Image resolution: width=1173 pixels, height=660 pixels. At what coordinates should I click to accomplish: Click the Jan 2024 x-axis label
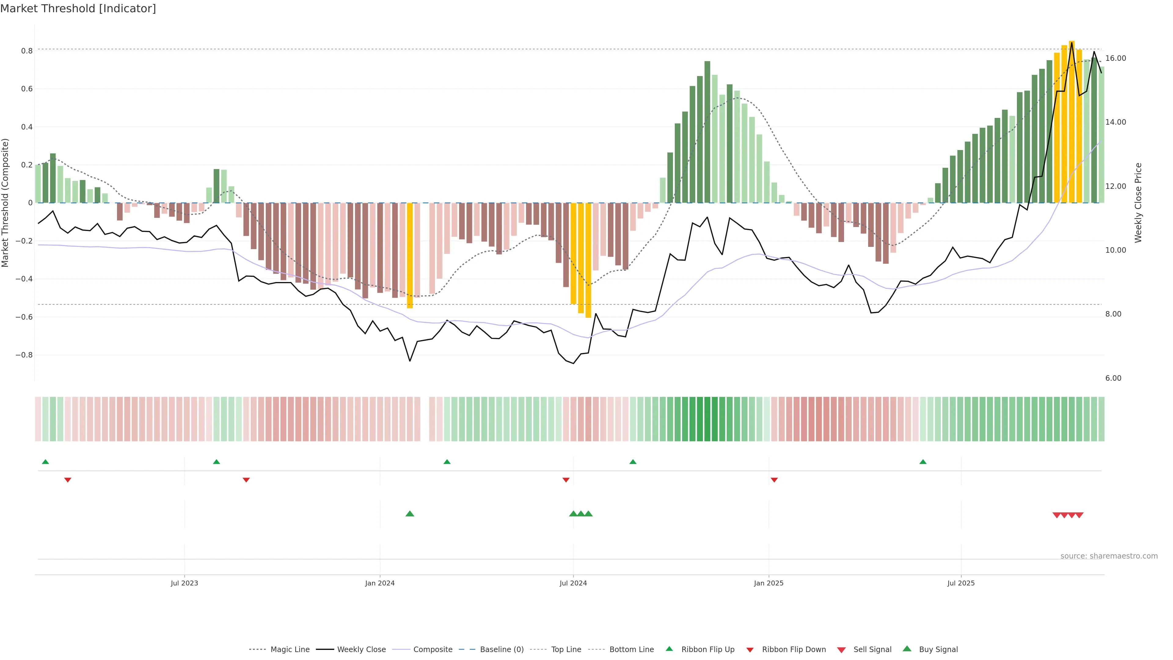(380, 583)
